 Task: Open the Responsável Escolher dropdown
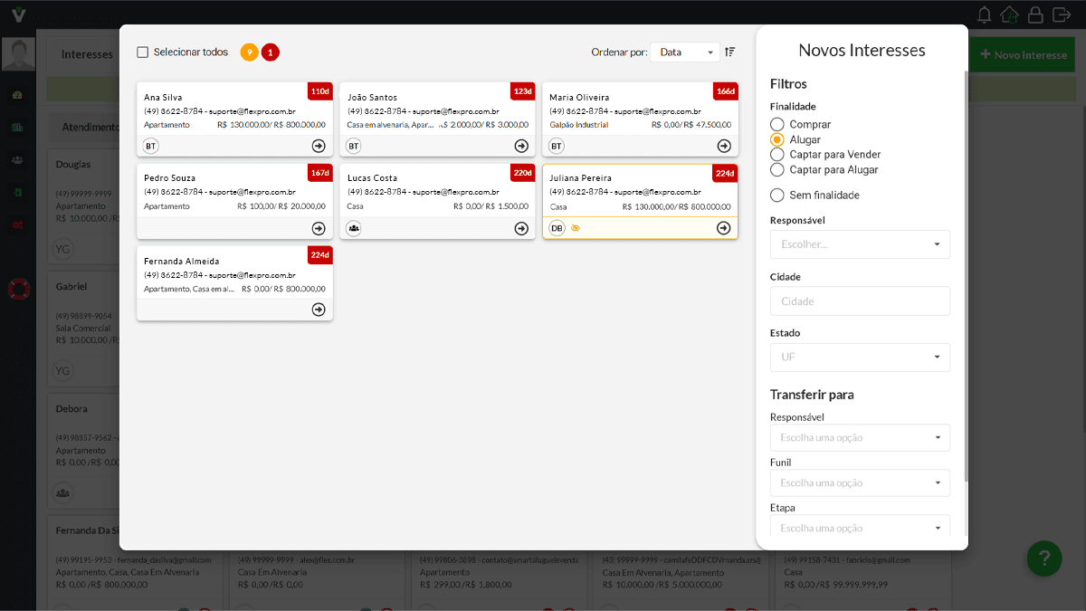(859, 243)
